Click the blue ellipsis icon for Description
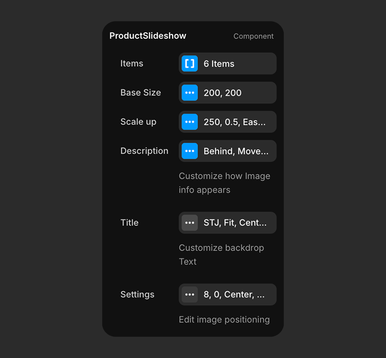The image size is (386, 358). tap(190, 151)
